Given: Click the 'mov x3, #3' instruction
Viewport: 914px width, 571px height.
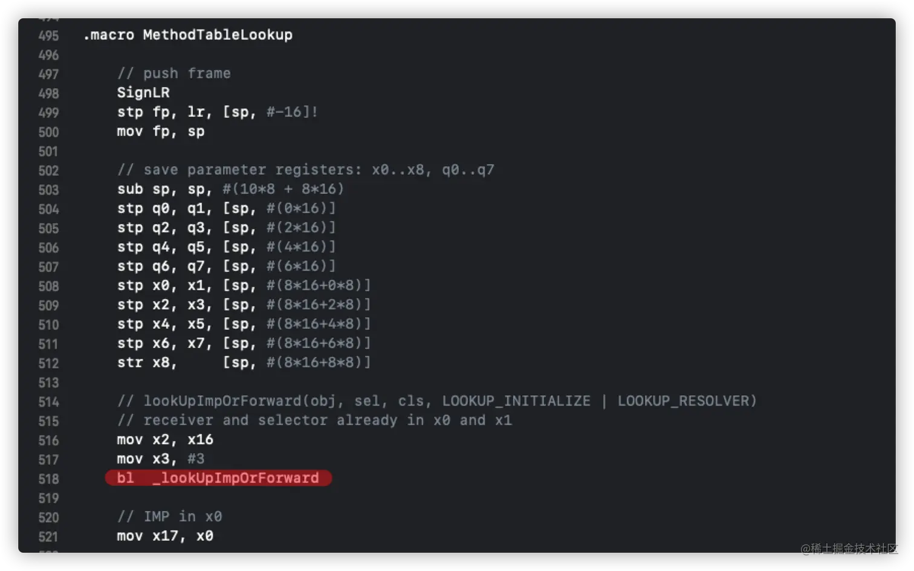Looking at the screenshot, I should pos(161,459).
